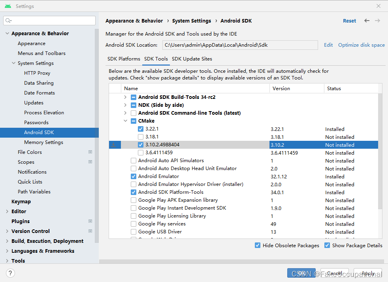Expand Android SDK Command-line Tools row

125,113
